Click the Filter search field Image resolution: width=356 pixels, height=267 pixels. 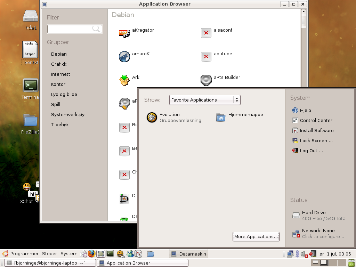point(75,29)
